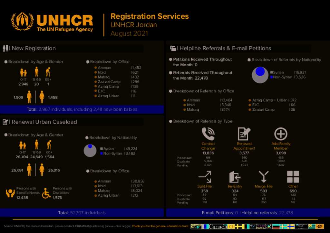
Task: Click the 60+ elderly icon in Renewal Caseload
Action: tap(49, 145)
